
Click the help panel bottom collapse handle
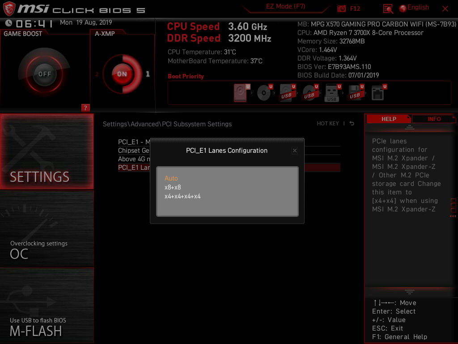[x=410, y=292]
